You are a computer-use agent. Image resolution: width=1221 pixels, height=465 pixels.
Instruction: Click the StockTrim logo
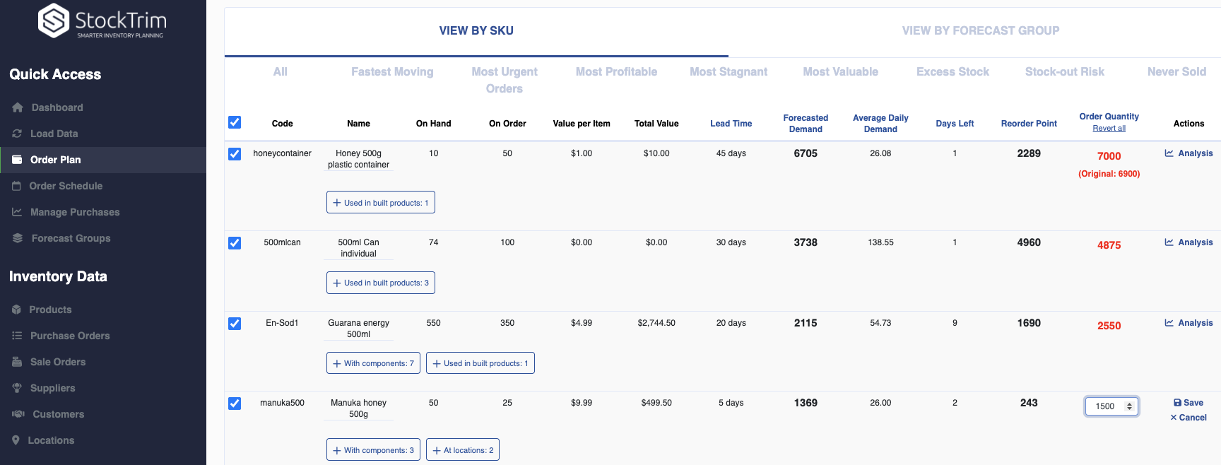point(102,21)
